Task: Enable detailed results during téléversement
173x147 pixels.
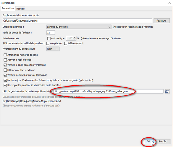Action: coord(66,43)
